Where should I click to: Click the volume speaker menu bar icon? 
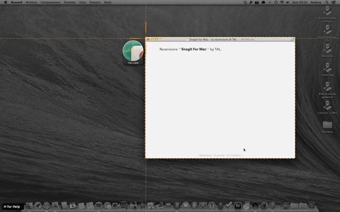coord(288,2)
